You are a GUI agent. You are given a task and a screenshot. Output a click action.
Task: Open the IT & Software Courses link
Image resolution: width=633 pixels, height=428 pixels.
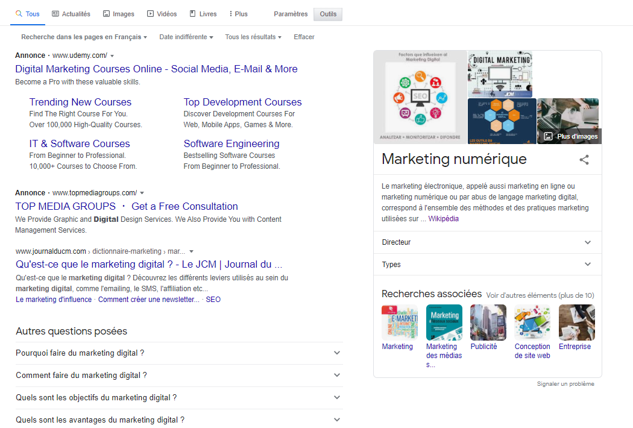(80, 143)
